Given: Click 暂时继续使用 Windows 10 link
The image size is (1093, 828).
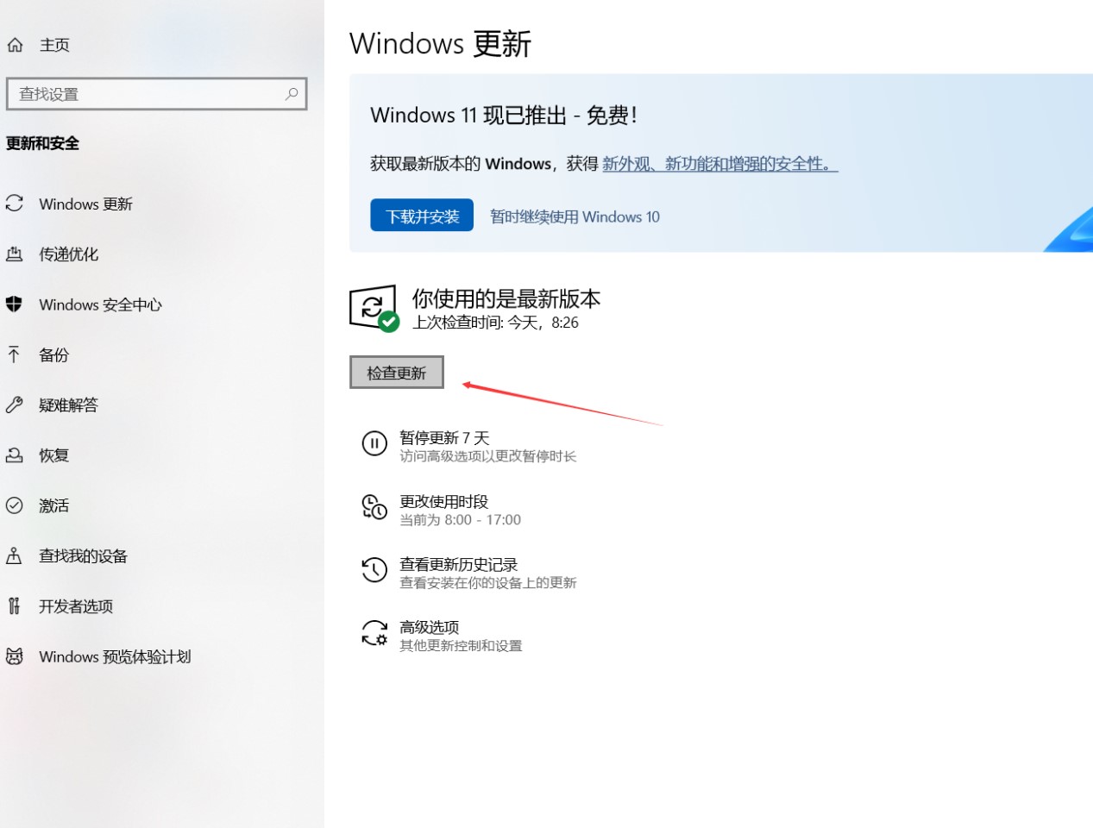Looking at the screenshot, I should coord(575,216).
